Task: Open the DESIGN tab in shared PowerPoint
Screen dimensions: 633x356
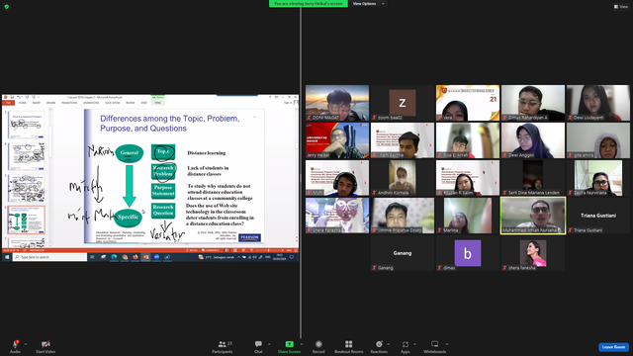Action: click(50, 103)
